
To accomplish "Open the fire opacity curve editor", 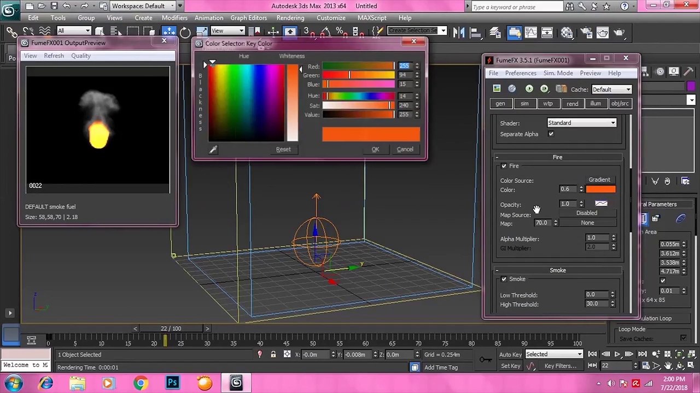I will click(601, 204).
